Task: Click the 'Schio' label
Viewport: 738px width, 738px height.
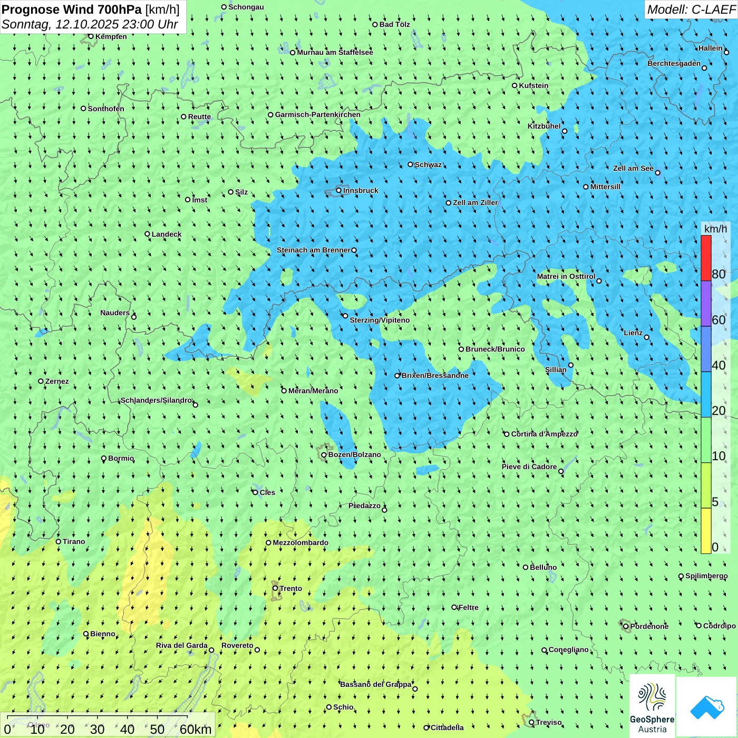Action: pyautogui.click(x=343, y=707)
